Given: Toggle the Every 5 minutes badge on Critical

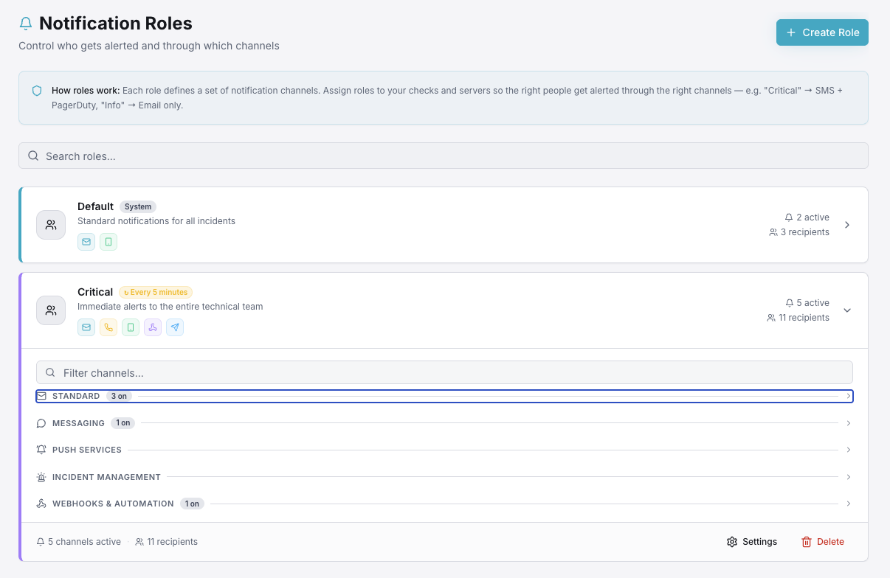Looking at the screenshot, I should click(155, 292).
